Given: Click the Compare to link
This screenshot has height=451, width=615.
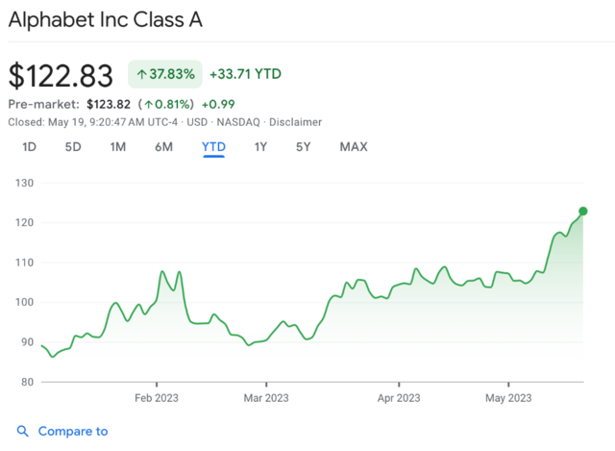Looking at the screenshot, I should coord(73,431).
